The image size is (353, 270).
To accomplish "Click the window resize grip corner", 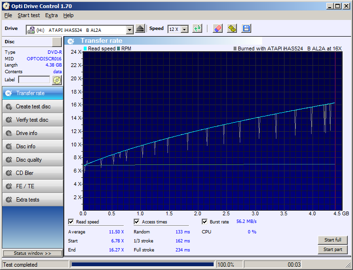I will coord(349,266).
